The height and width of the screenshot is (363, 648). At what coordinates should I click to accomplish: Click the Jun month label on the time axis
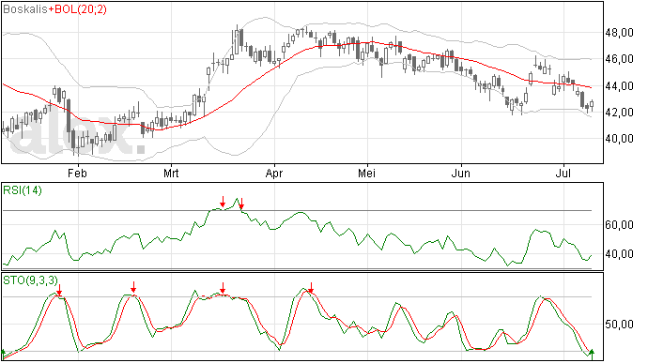click(x=460, y=173)
